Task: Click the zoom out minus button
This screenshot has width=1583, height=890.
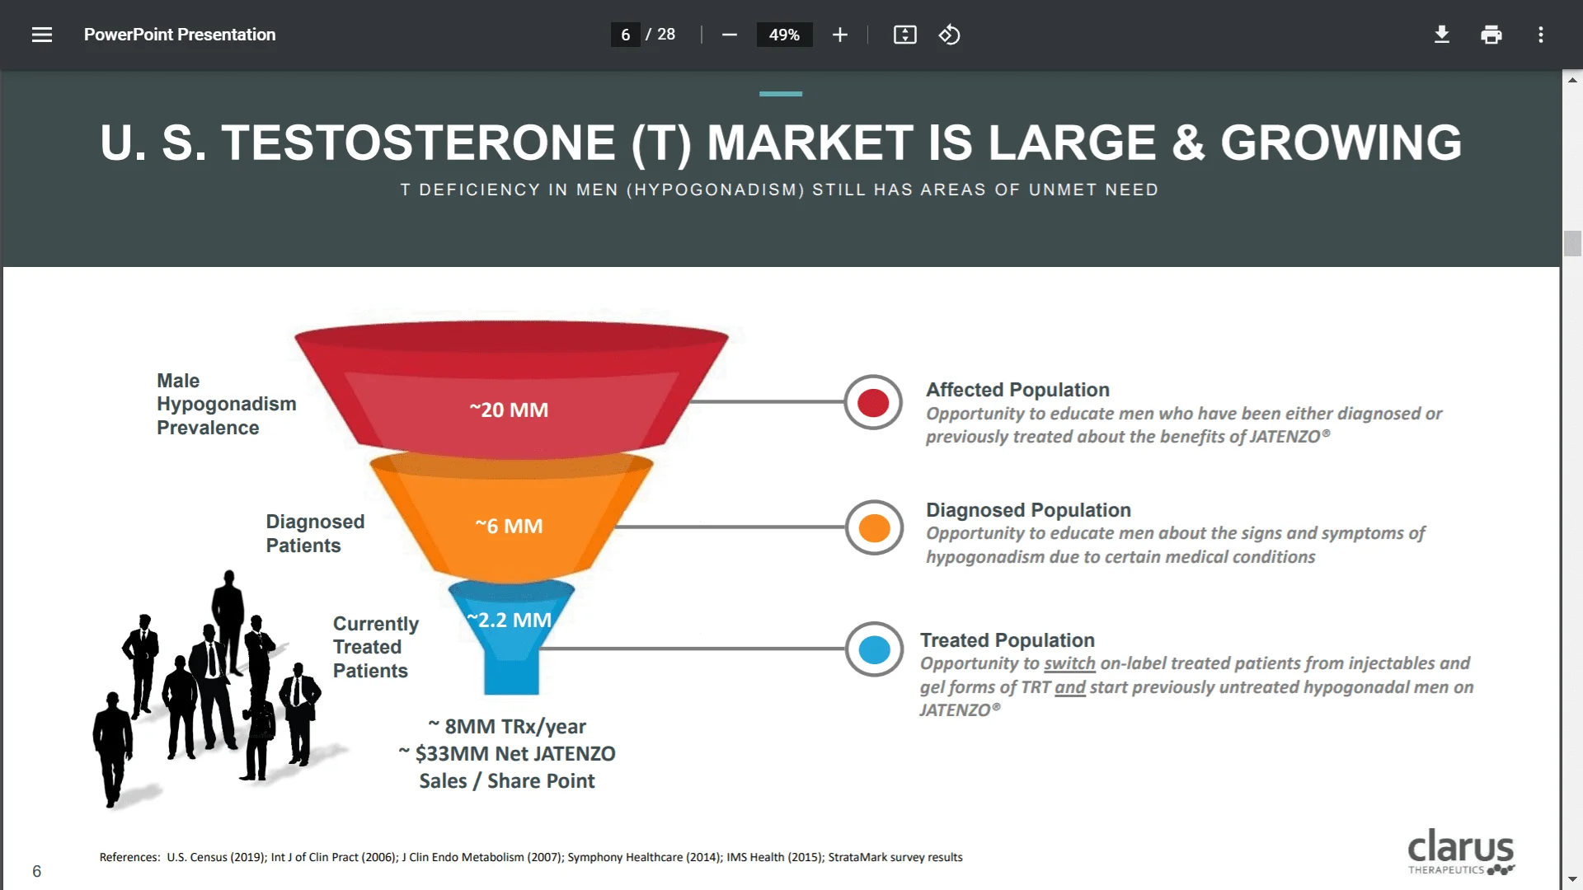Action: tap(729, 35)
